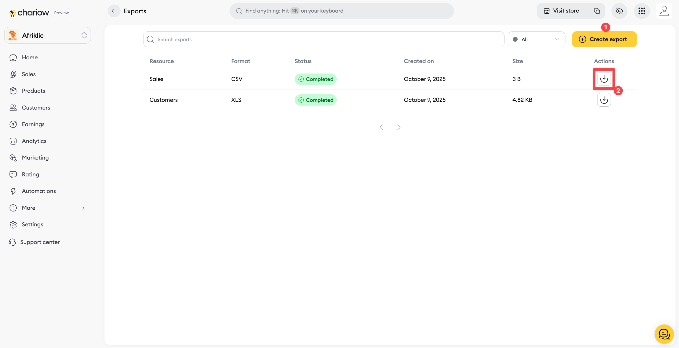Open Analytics in the sidebar
This screenshot has width=679, height=348.
click(34, 141)
